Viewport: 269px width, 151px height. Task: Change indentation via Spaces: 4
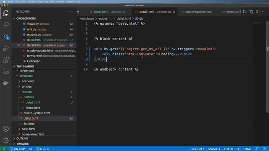click(x=214, y=149)
